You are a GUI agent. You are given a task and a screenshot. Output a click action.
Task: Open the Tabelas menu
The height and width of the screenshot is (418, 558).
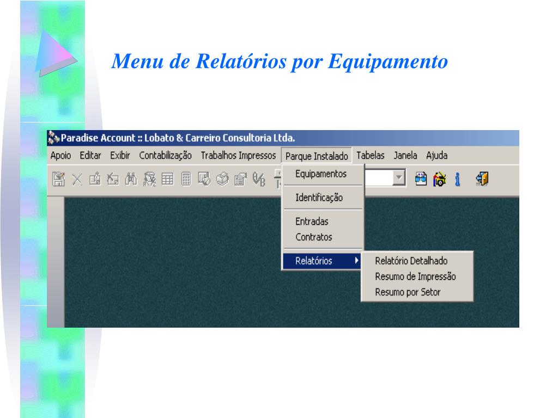(x=371, y=156)
